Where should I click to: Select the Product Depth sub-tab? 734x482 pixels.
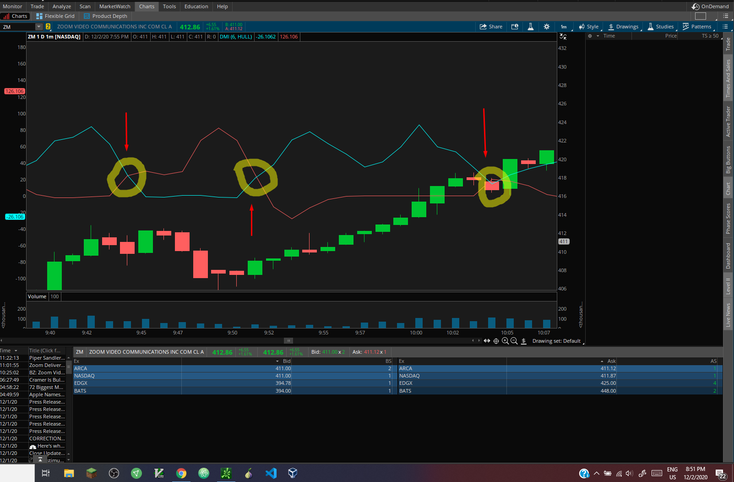(105, 16)
